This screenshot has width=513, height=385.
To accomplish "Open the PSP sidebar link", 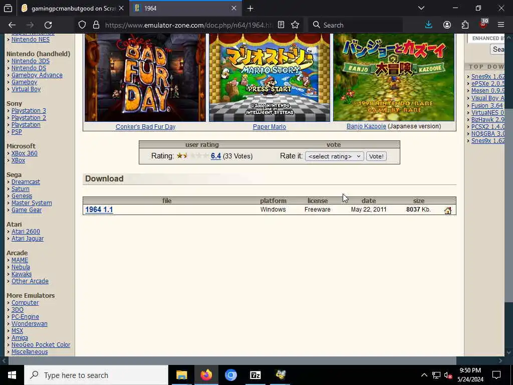I will [17, 132].
